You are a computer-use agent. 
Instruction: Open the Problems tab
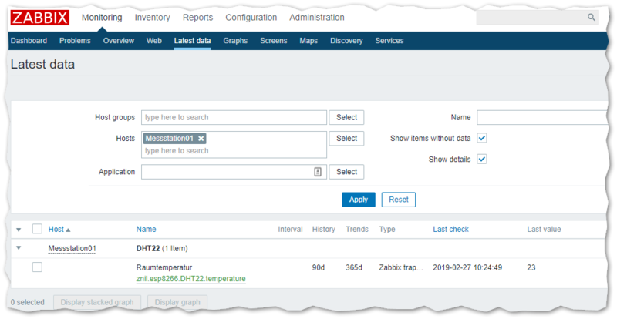coord(75,41)
